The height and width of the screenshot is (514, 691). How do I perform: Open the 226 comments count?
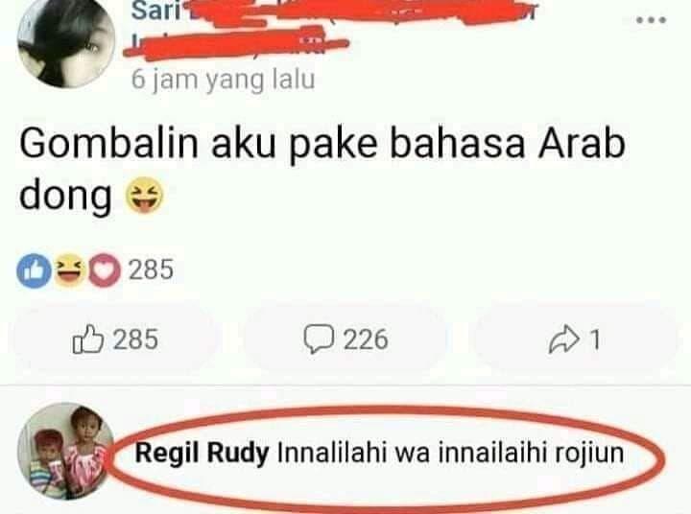click(x=366, y=339)
